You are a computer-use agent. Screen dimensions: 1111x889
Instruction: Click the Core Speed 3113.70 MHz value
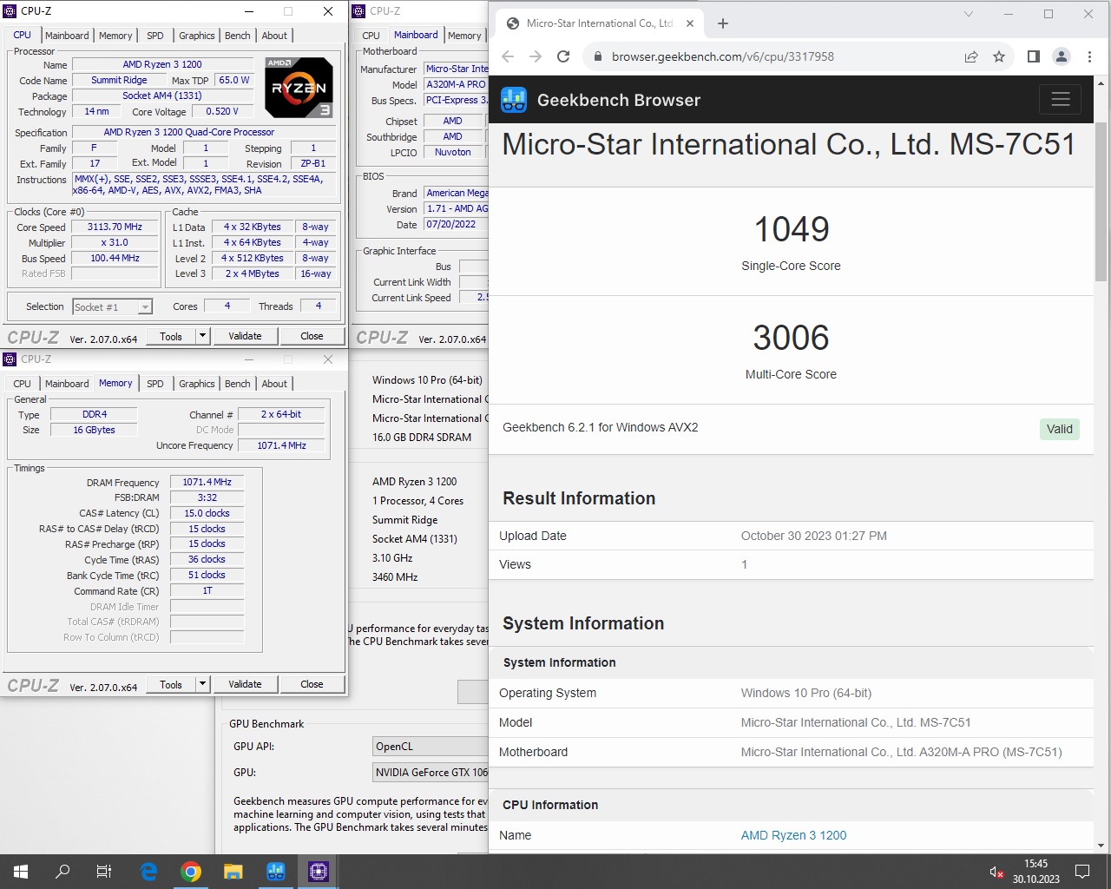pos(115,227)
